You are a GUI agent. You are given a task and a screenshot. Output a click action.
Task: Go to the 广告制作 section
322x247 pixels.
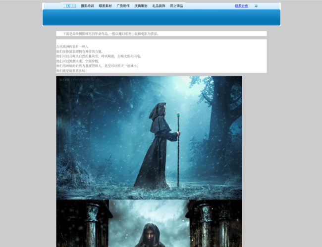[123, 6]
